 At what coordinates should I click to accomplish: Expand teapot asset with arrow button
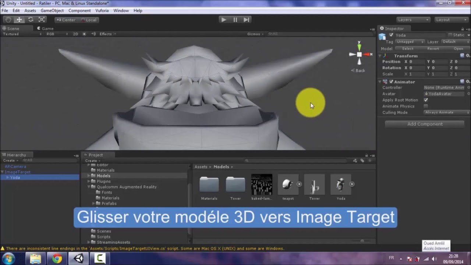(x=299, y=184)
